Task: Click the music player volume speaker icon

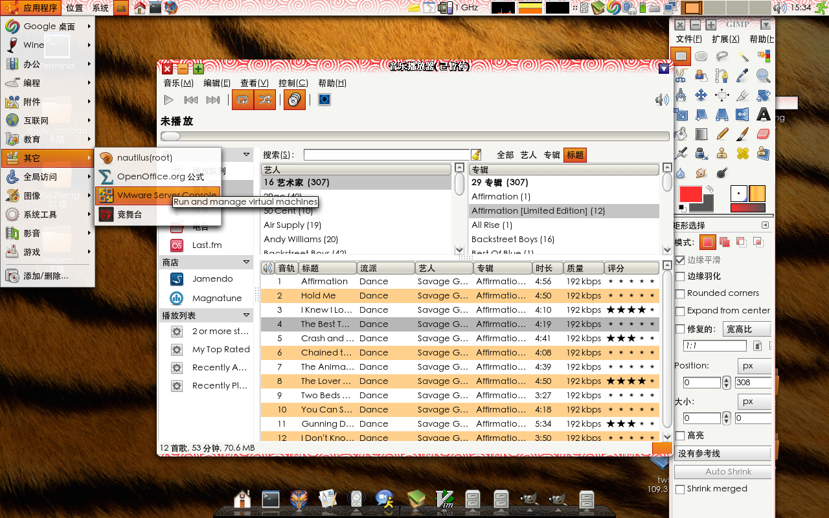Action: pyautogui.click(x=661, y=100)
